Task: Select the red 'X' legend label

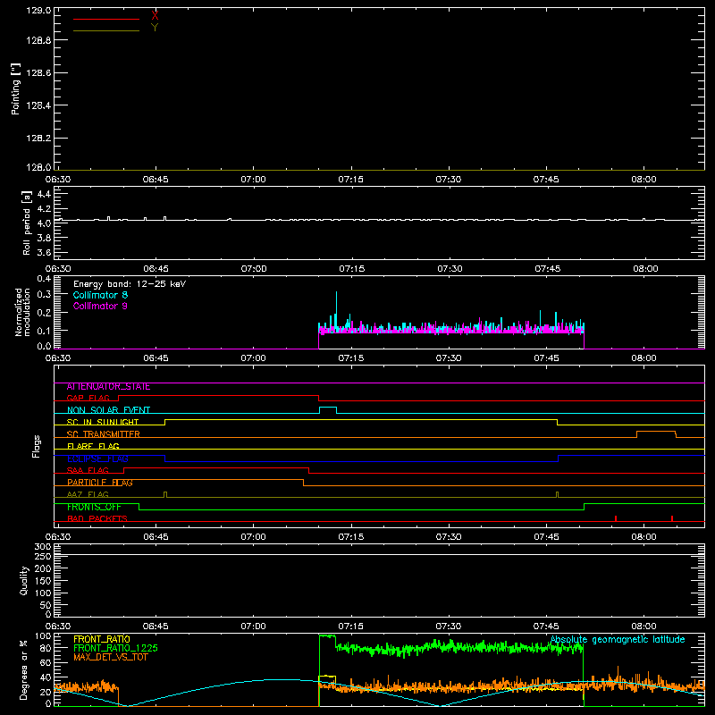Action: [155, 15]
